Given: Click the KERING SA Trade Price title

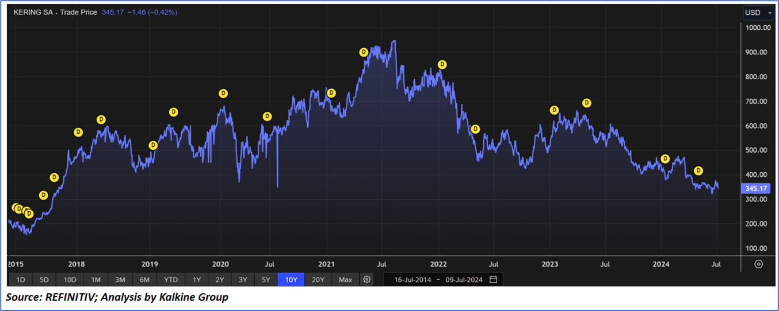Looking at the screenshot, I should pos(55,11).
